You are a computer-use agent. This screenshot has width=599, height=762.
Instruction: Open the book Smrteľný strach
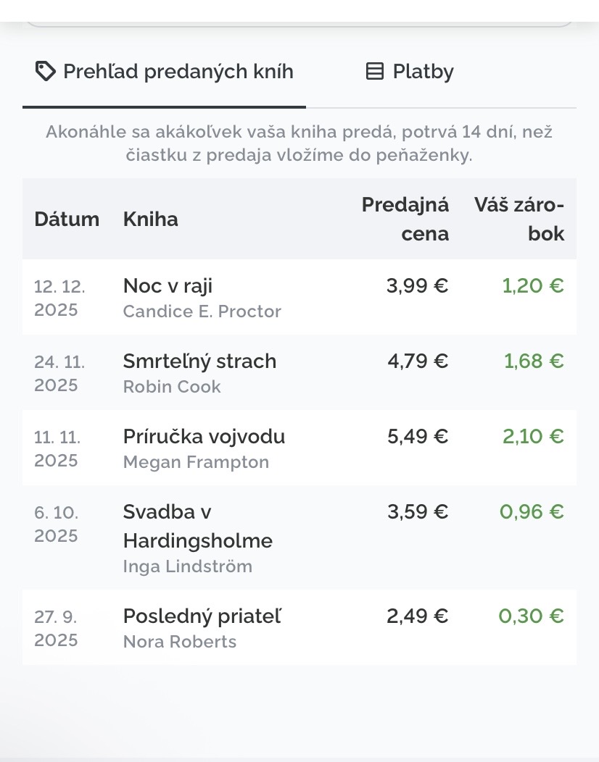[199, 361]
